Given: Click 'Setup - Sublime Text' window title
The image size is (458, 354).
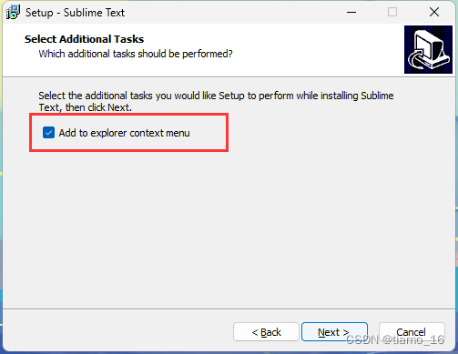Looking at the screenshot, I should [x=75, y=13].
